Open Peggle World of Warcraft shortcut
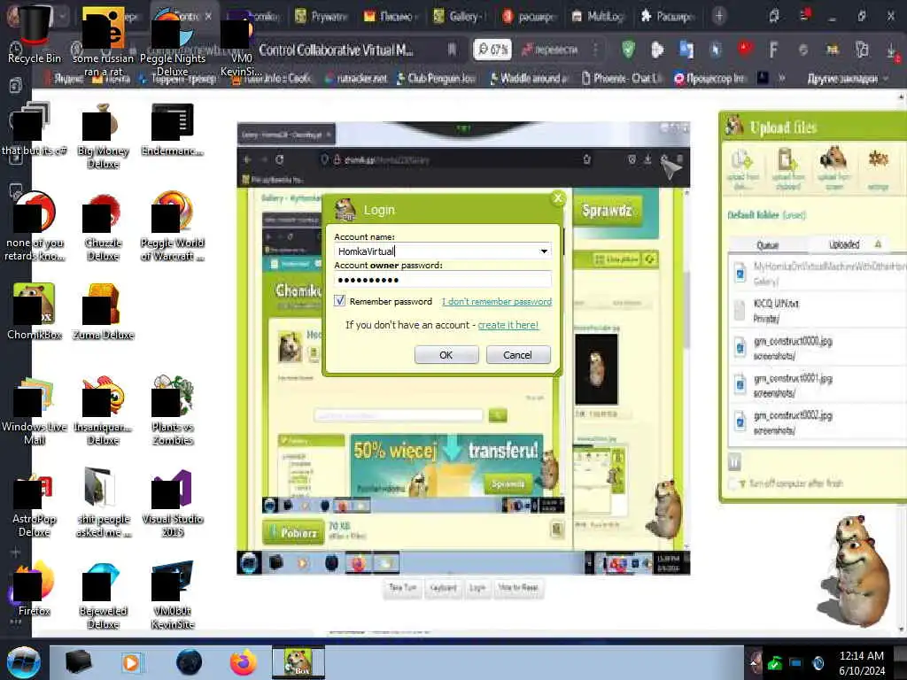 pyautogui.click(x=173, y=228)
